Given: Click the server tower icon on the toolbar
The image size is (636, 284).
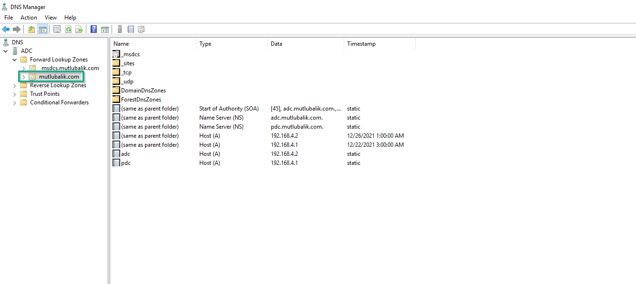Looking at the screenshot, I should click(x=119, y=29).
